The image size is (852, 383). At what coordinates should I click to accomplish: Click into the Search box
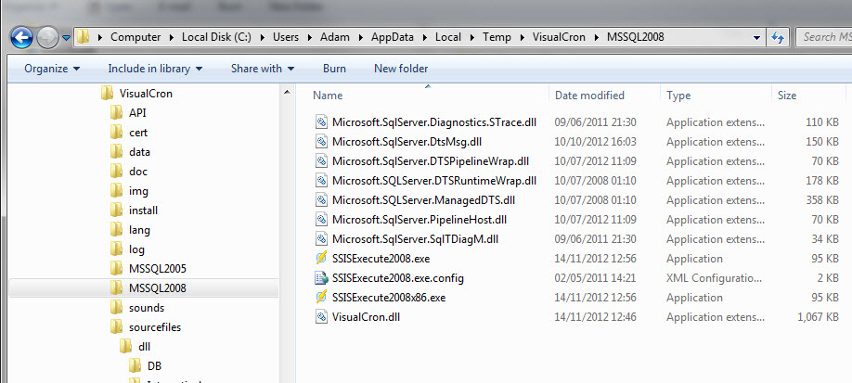coord(824,37)
